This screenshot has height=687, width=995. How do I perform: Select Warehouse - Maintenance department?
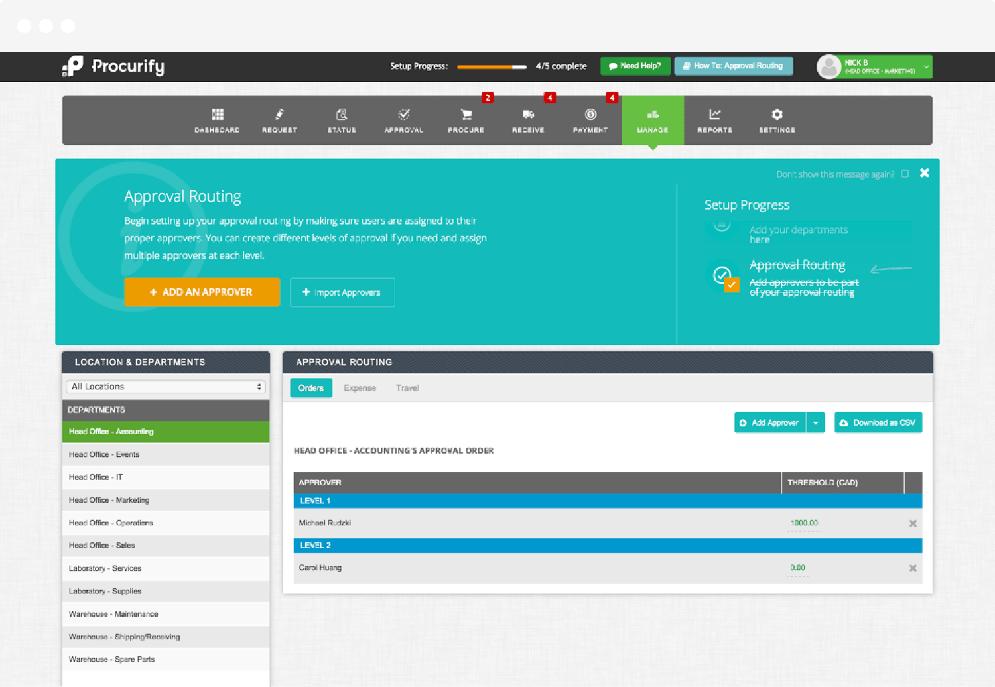166,614
